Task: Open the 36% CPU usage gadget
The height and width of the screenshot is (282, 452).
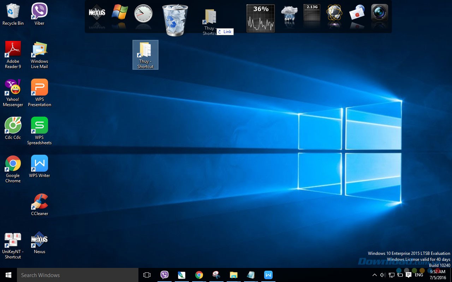Action: coord(260,18)
